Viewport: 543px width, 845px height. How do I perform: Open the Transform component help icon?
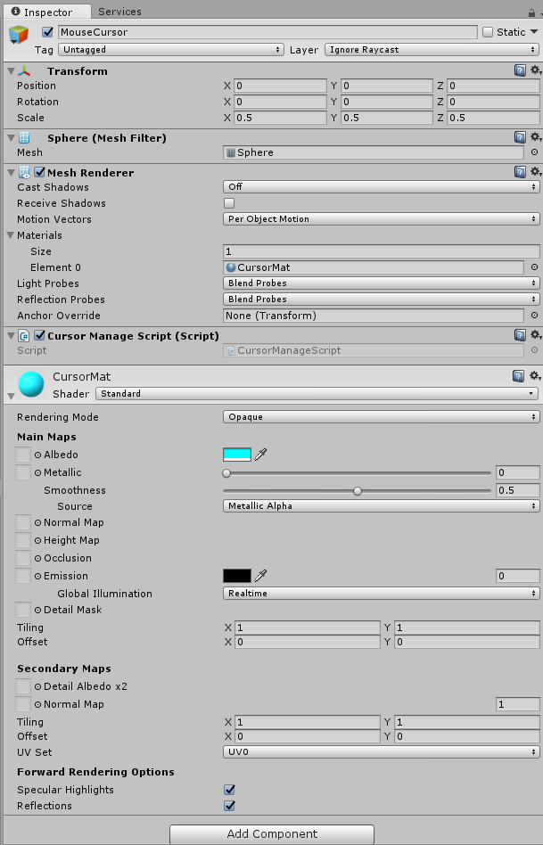point(520,70)
